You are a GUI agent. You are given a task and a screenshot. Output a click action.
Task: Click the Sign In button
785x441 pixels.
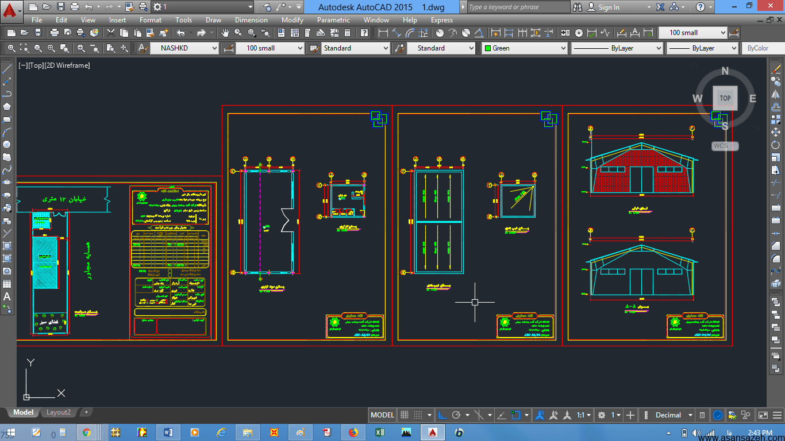[x=609, y=7]
